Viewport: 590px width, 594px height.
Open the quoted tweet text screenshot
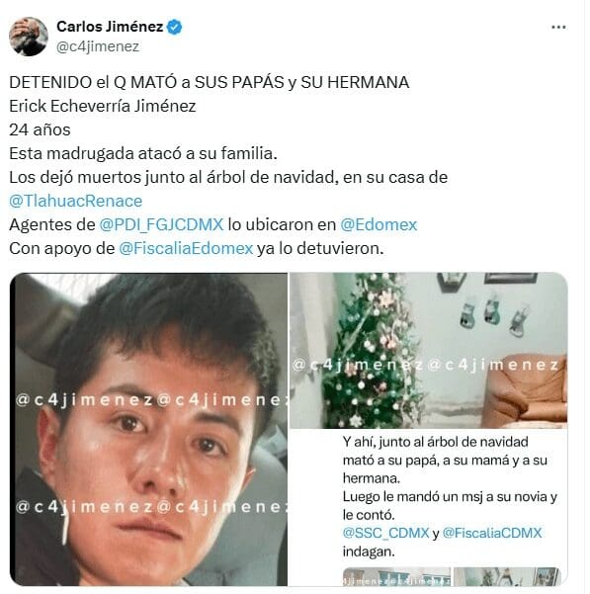tap(429, 508)
